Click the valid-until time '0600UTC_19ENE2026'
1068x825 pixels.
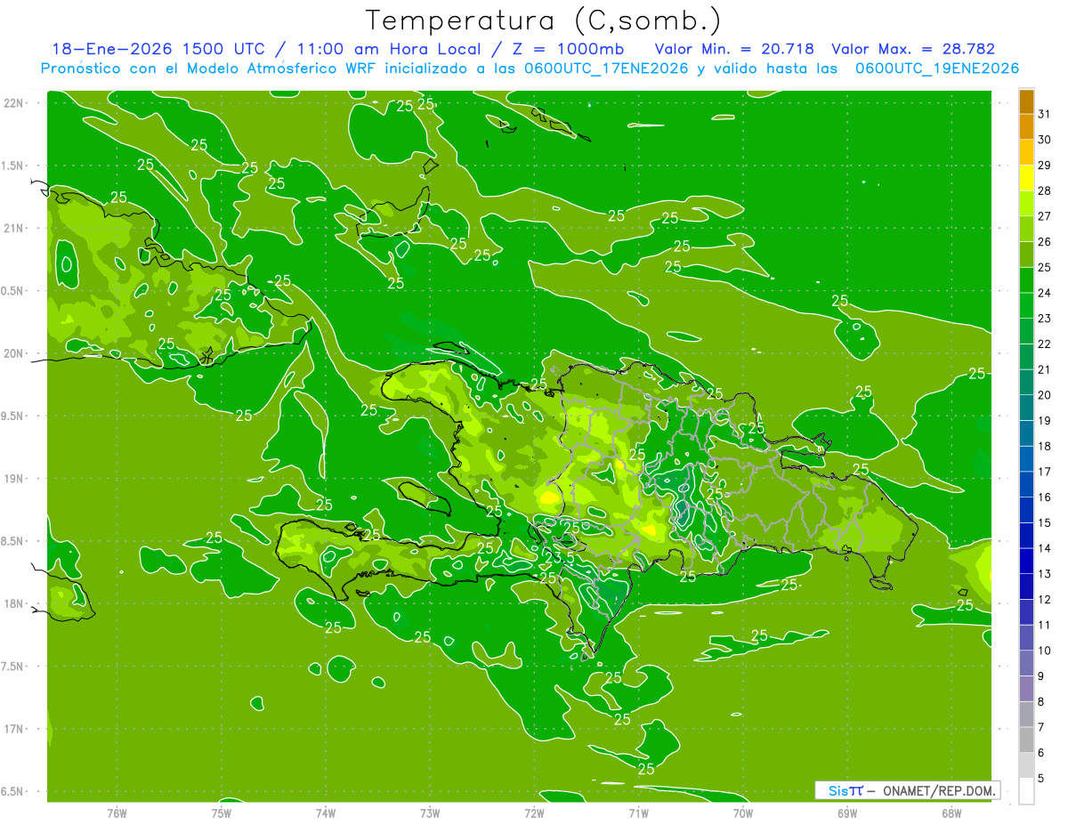tap(936, 68)
